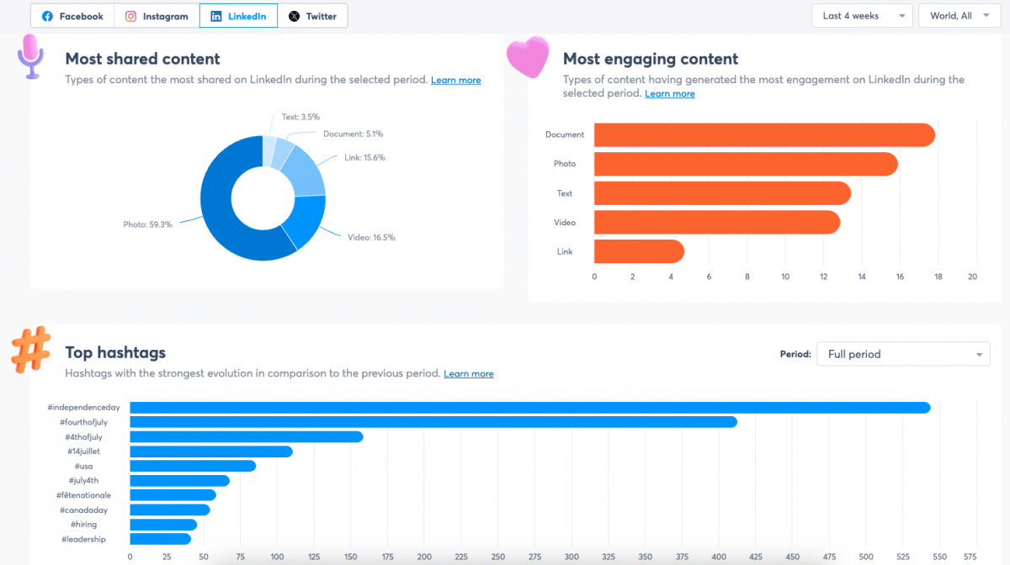This screenshot has height=565, width=1010.
Task: Switch to the Instagram tab
Action: 156,15
